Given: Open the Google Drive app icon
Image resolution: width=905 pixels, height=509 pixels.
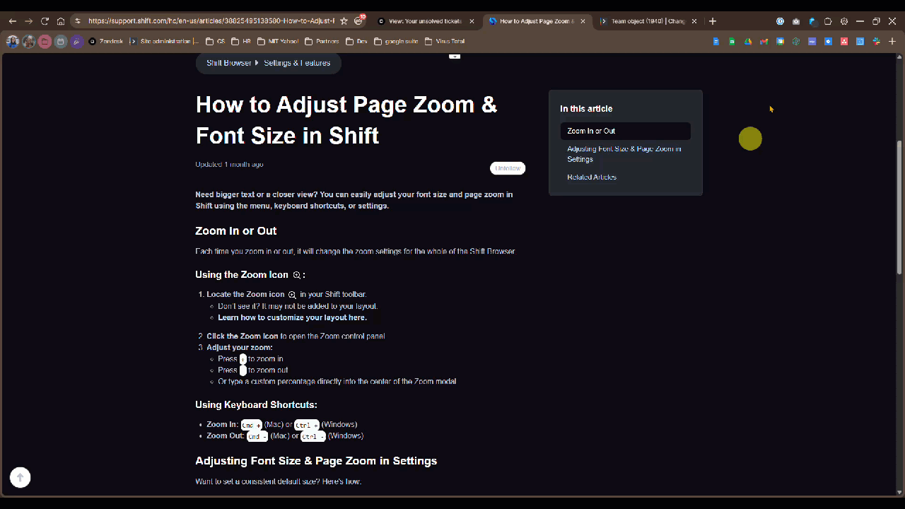Looking at the screenshot, I should click(747, 41).
